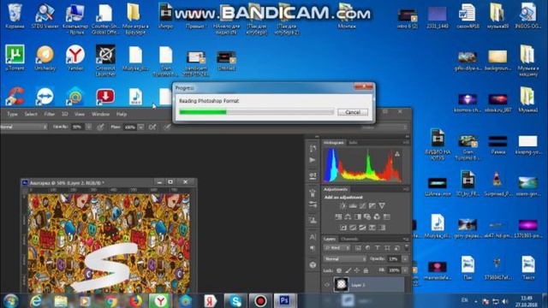This screenshot has width=548, height=308.
Task: Add a Color Balance adjustment
Action: point(348,216)
